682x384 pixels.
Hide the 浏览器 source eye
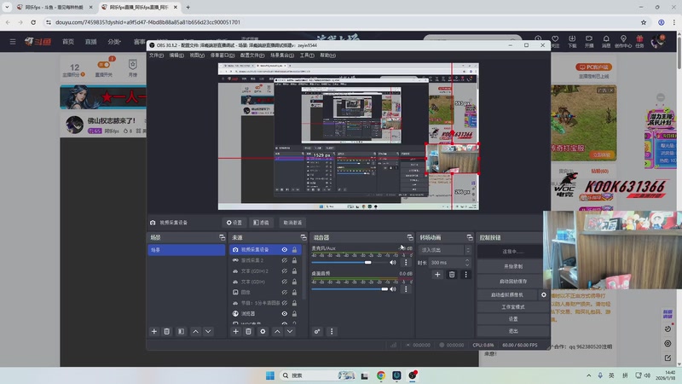point(285,313)
